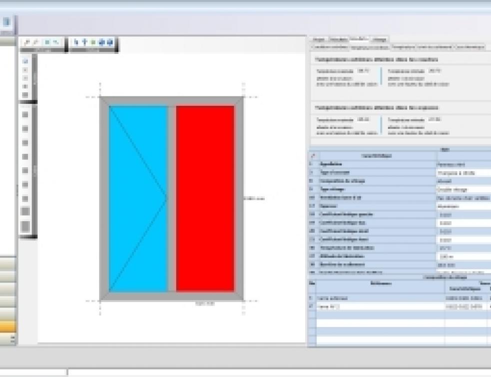This screenshot has height=377, width=491.
Task: Click the orange highlighted item in the left navigation
Action: [8, 326]
